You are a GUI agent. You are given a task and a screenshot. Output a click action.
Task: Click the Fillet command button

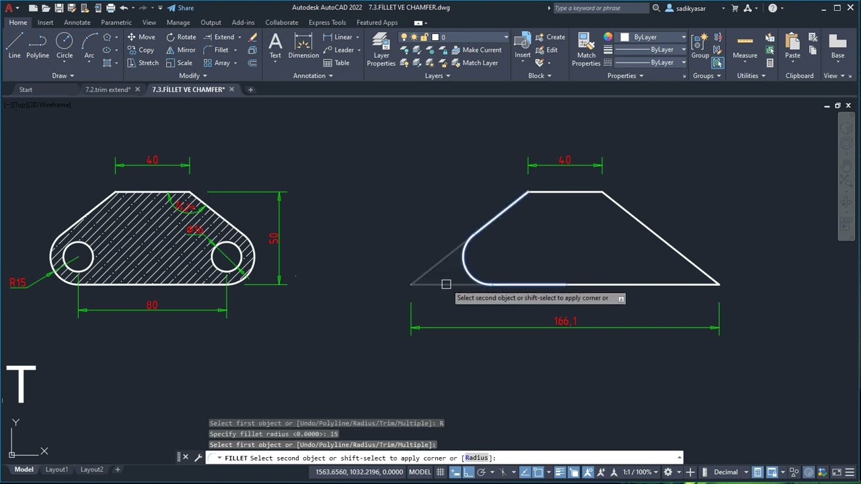pos(216,50)
